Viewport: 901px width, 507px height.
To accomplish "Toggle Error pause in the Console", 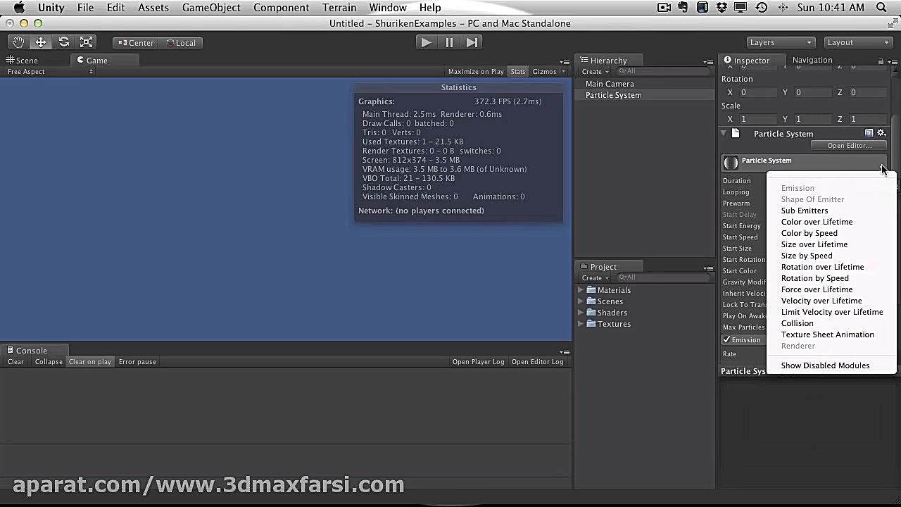I will click(x=137, y=362).
